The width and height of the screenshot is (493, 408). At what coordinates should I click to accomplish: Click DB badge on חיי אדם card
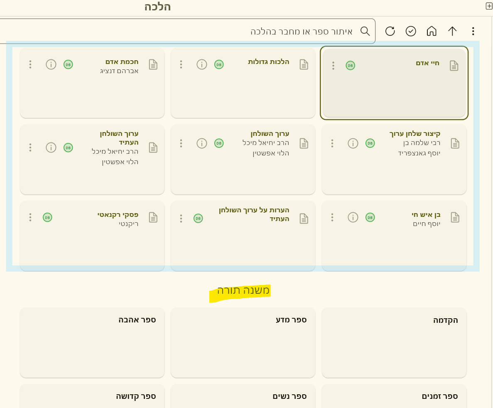click(351, 66)
